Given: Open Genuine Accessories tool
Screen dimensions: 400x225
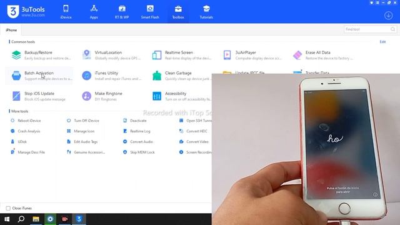Looking at the screenshot, I should 86,152.
